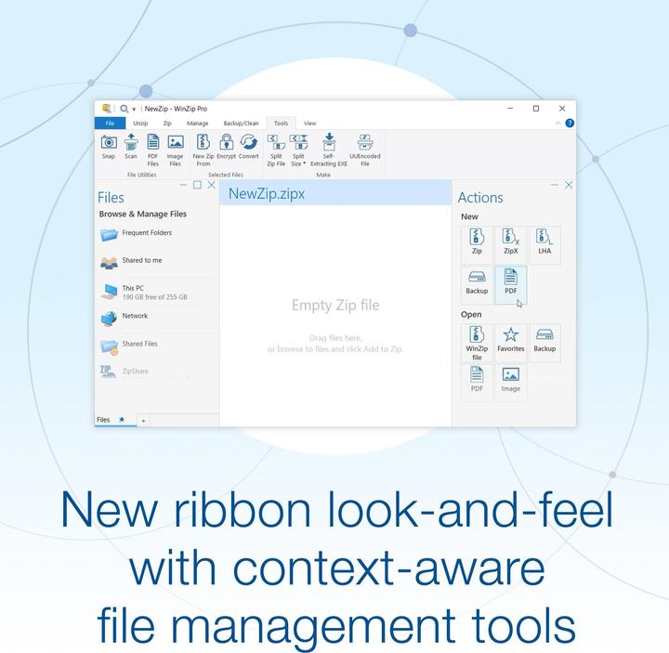The image size is (669, 653).
Task: Create a new ZipX file
Action: [x=510, y=245]
